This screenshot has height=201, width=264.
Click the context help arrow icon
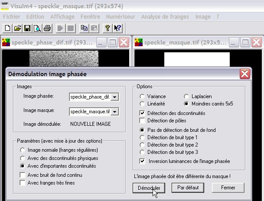(x=117, y=28)
